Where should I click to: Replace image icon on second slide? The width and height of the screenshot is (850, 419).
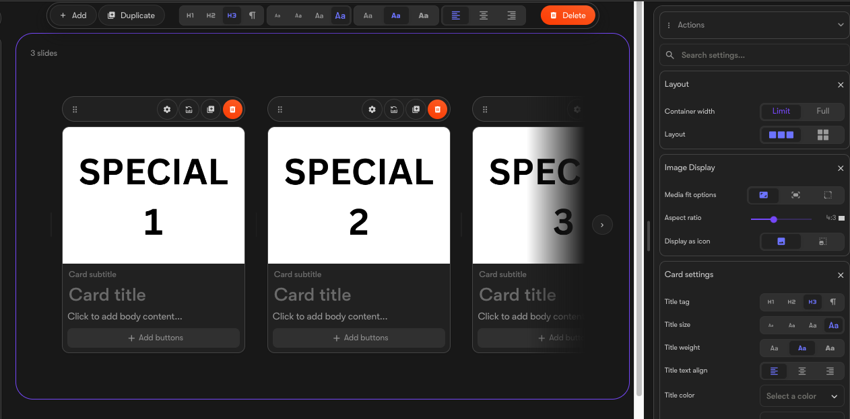(394, 110)
